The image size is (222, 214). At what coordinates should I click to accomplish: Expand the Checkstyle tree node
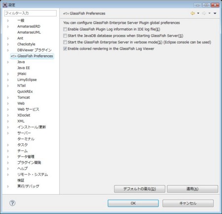(x=8, y=44)
